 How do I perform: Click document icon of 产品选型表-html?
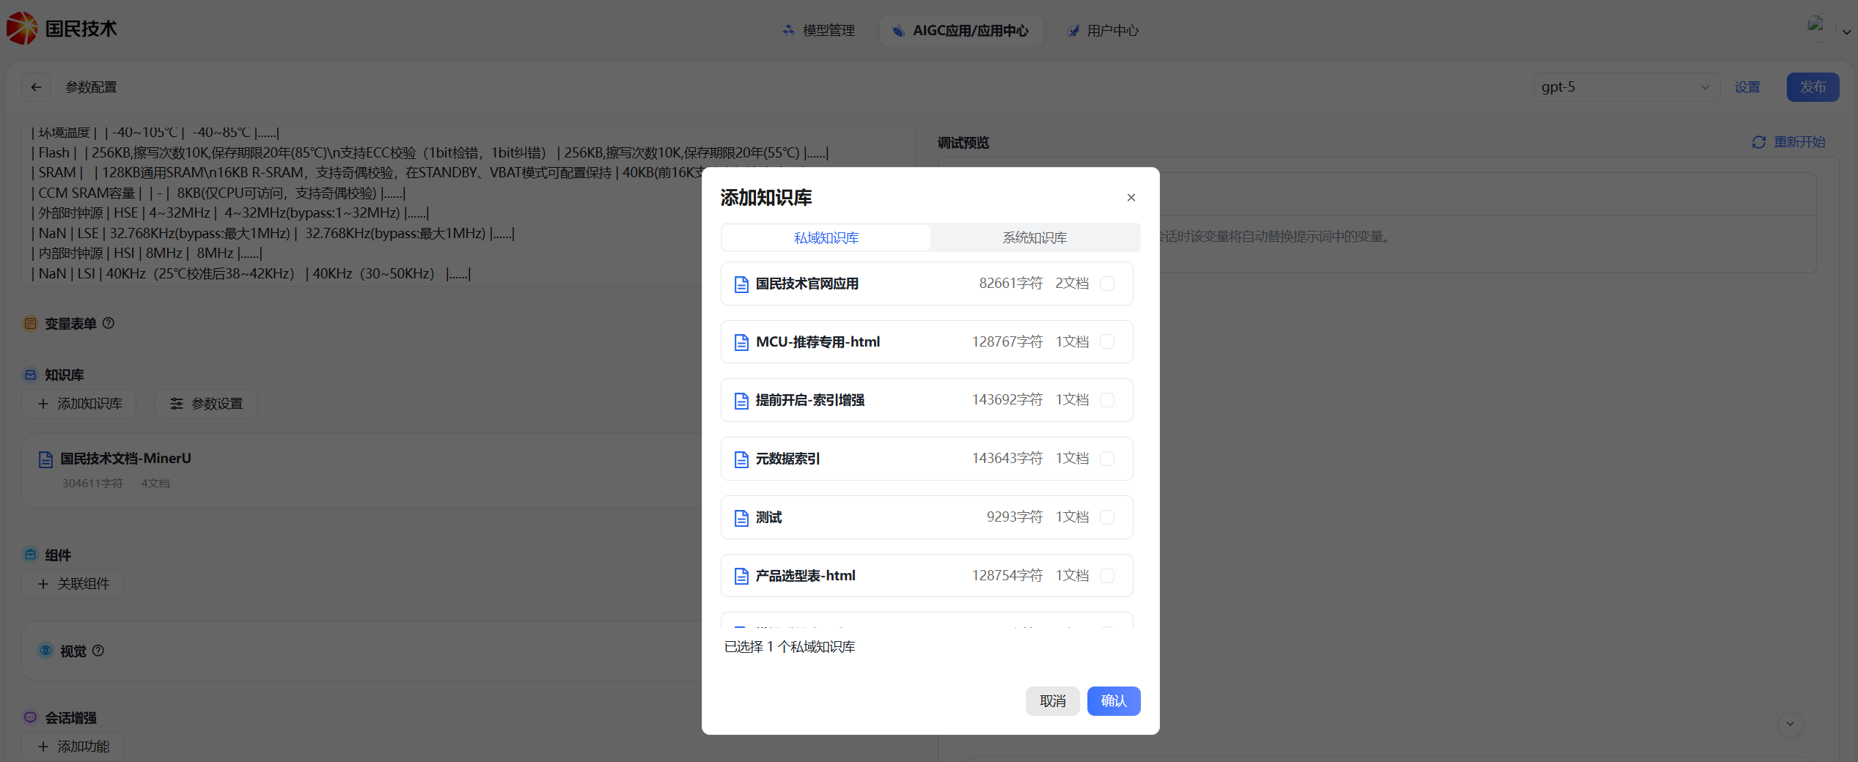[741, 577]
